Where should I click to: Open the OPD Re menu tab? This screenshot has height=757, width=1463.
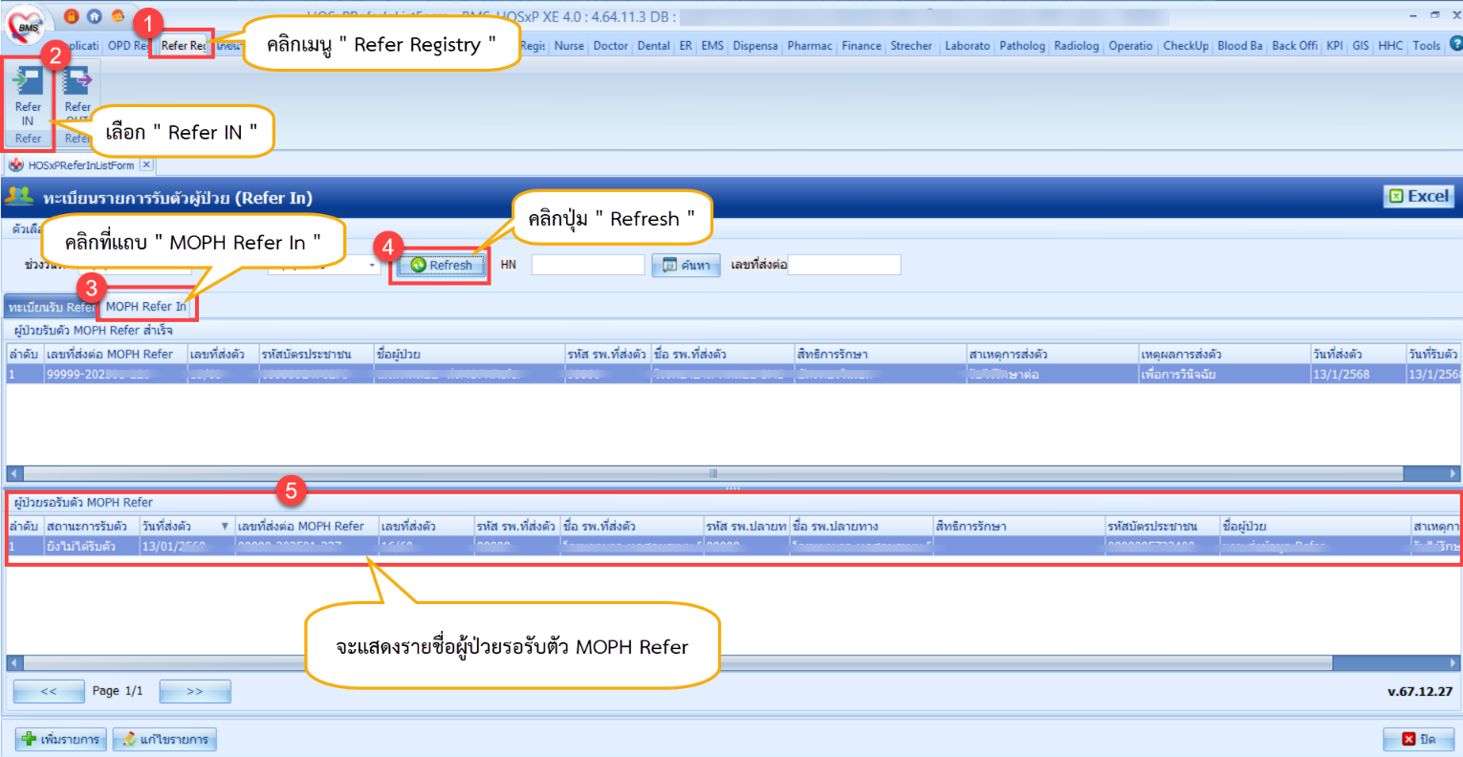coord(128,45)
